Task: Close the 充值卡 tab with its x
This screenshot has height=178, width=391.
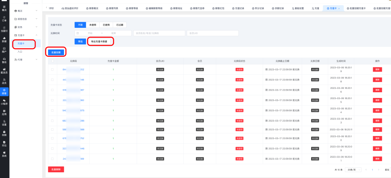Action: point(339,8)
